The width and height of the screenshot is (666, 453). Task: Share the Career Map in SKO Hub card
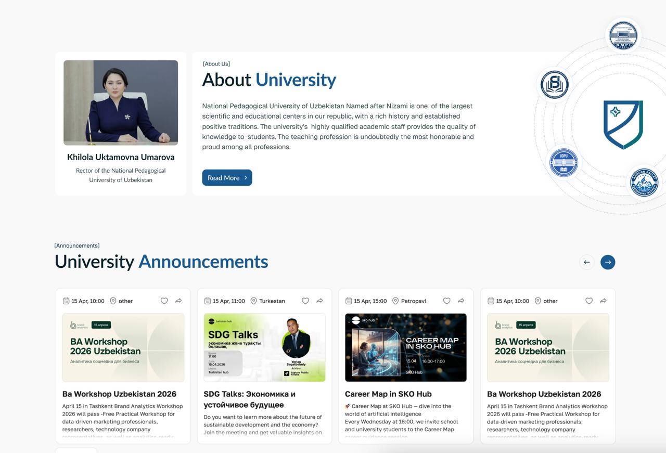461,301
